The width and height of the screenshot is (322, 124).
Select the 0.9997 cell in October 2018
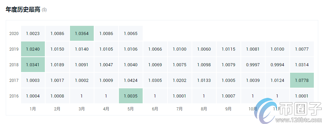pyautogui.click(x=253, y=65)
